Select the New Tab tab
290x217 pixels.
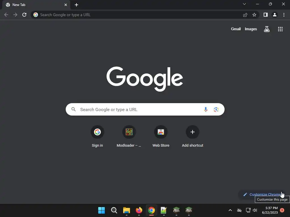click(36, 5)
